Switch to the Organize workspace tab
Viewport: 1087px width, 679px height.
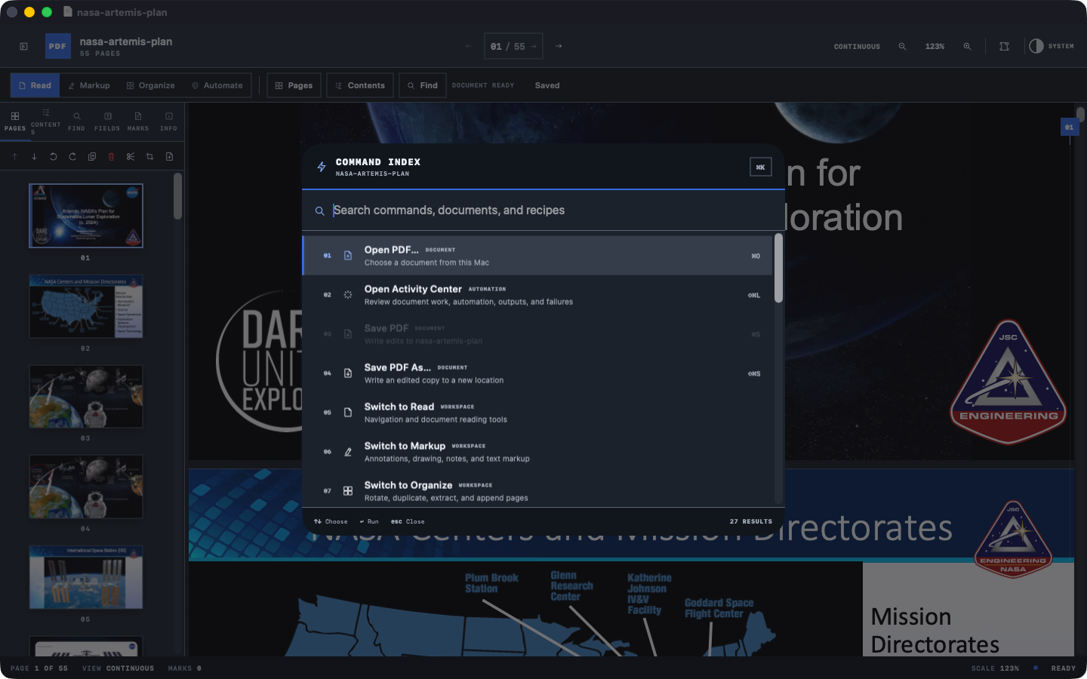pyautogui.click(x=151, y=85)
